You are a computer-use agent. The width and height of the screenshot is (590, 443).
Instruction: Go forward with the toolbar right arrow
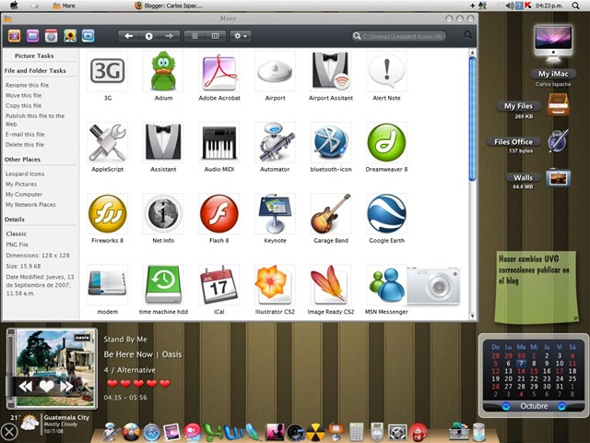pos(170,36)
